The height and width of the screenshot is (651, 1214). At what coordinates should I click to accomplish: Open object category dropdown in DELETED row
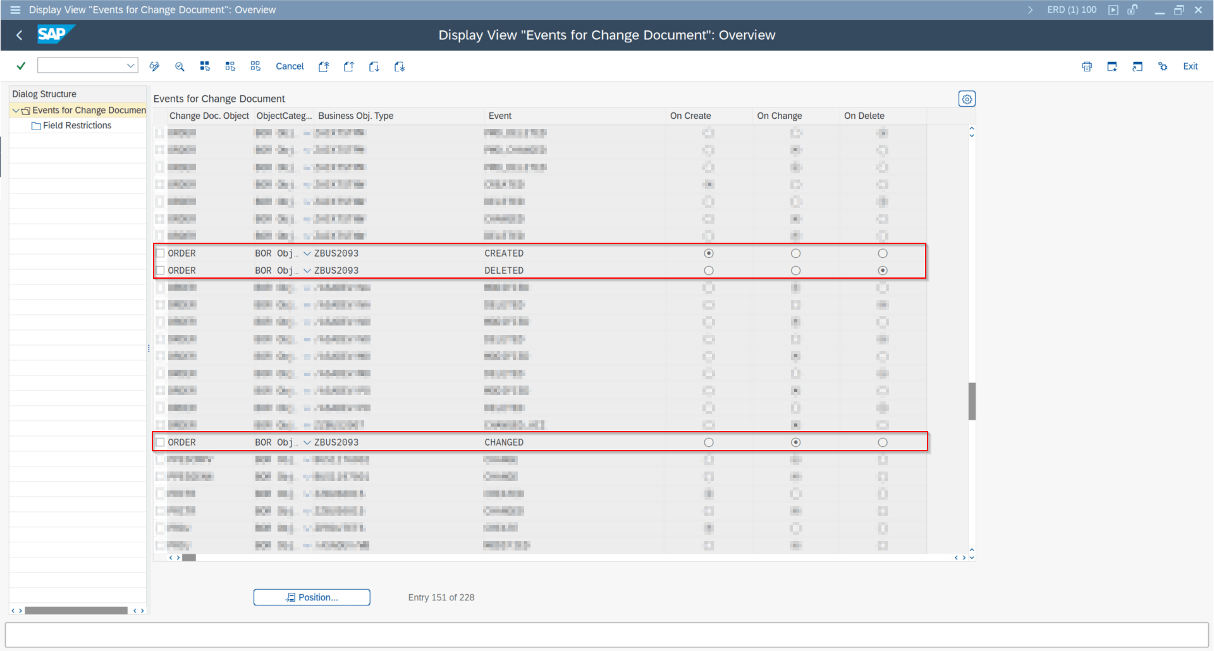(307, 271)
